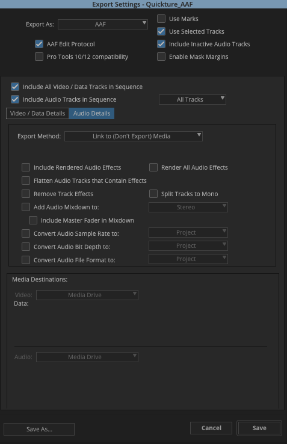287x444 pixels.
Task: Click the Save button
Action: [x=259, y=428]
